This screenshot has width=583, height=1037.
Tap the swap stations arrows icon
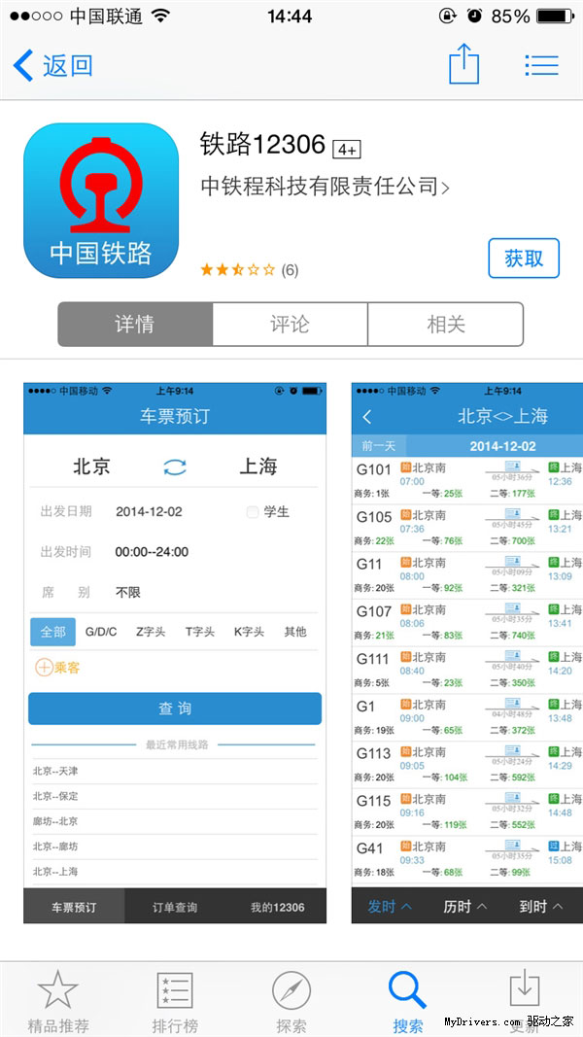[x=175, y=467]
